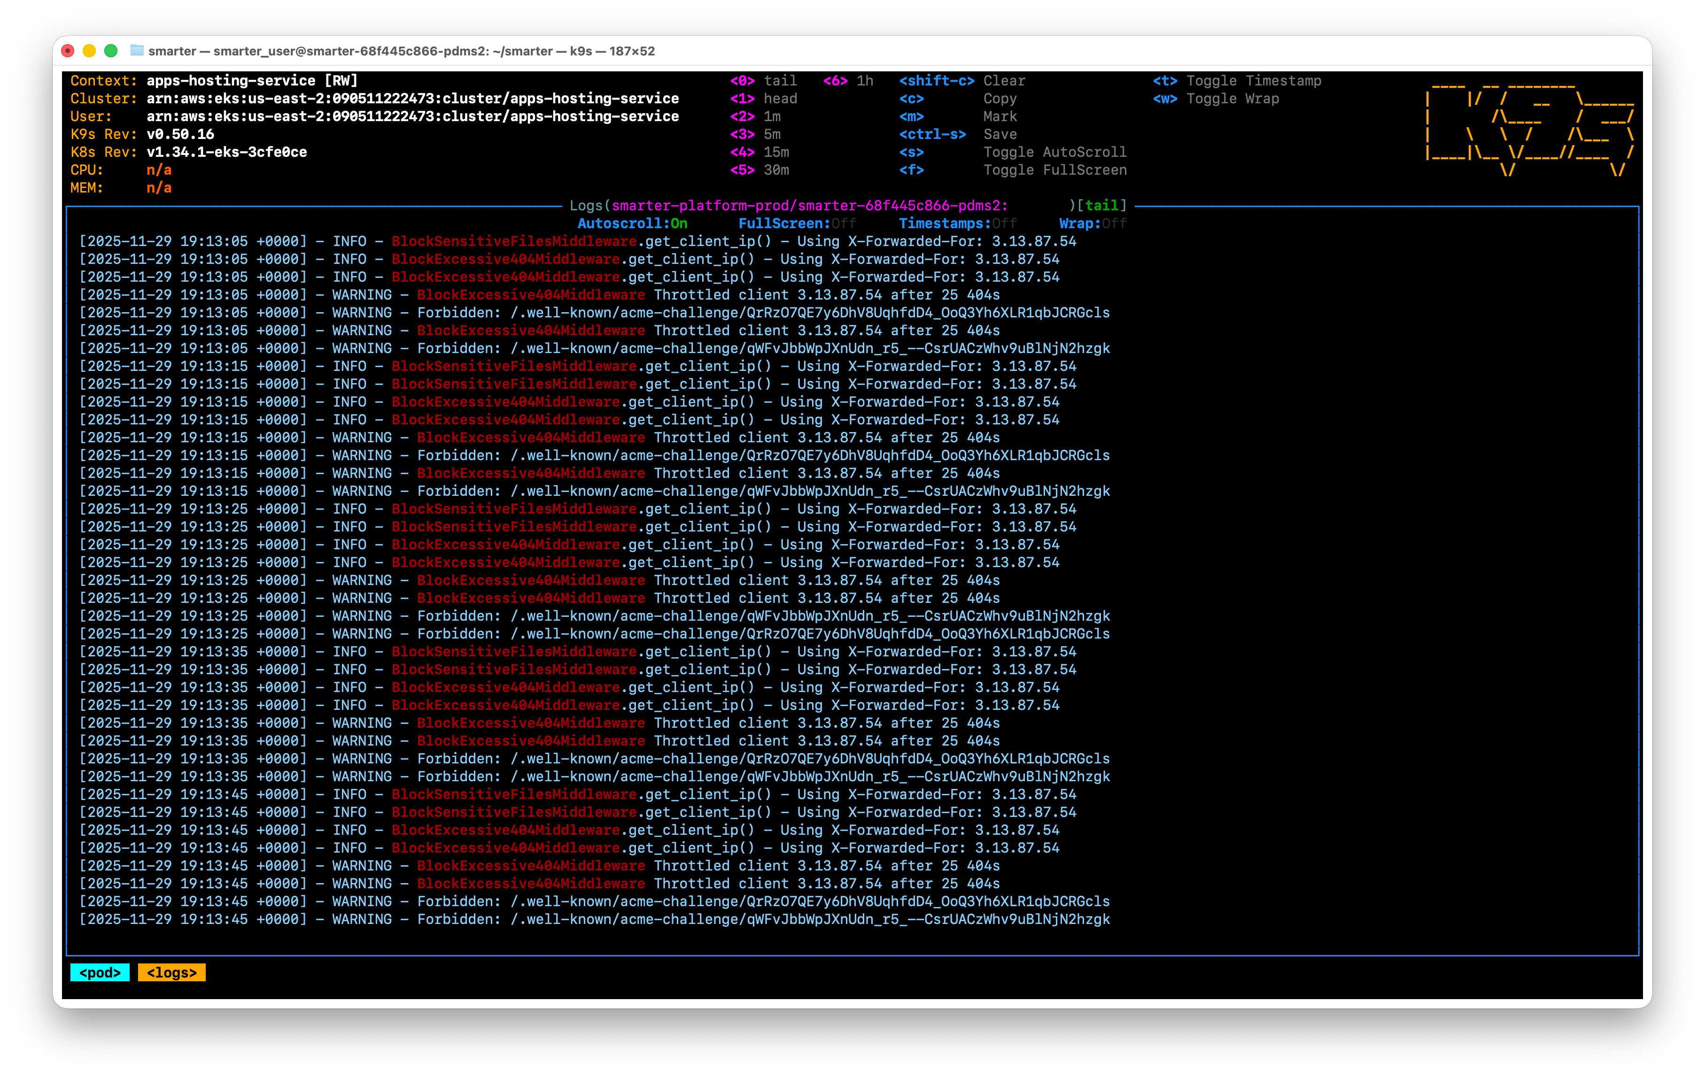The width and height of the screenshot is (1705, 1078).
Task: Click the K9s ASCII logo
Action: (x=1530, y=130)
